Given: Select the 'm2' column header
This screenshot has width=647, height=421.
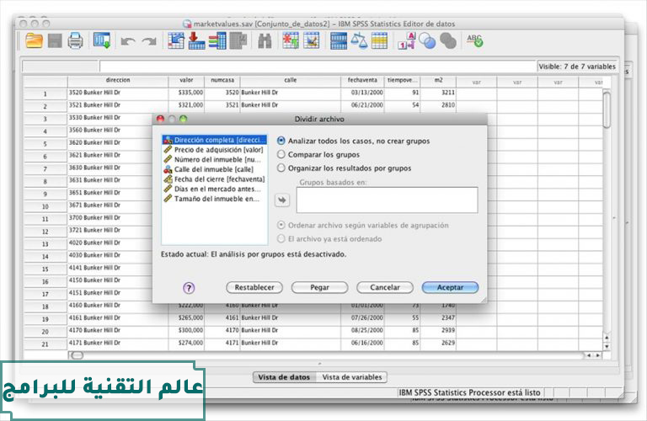Looking at the screenshot, I should point(438,80).
